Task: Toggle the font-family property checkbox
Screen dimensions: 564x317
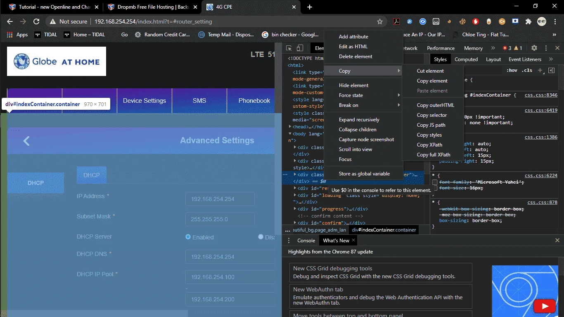Action: point(435,182)
